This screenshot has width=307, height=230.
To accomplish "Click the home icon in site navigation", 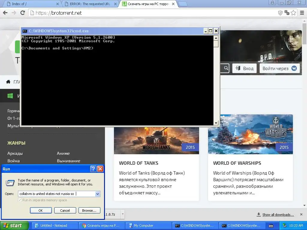I will pos(8,81).
